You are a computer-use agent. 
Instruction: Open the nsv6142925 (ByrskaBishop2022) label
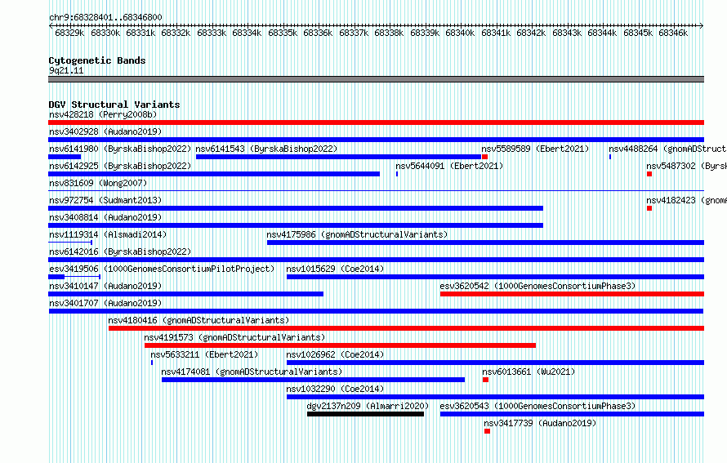click(x=120, y=166)
